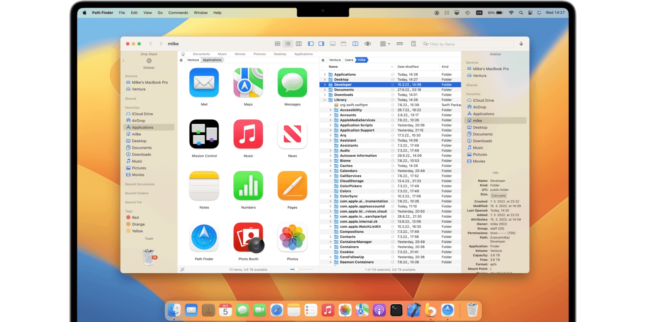The height and width of the screenshot is (322, 645).
Task: Close left pane with X button
Action: pos(182,269)
